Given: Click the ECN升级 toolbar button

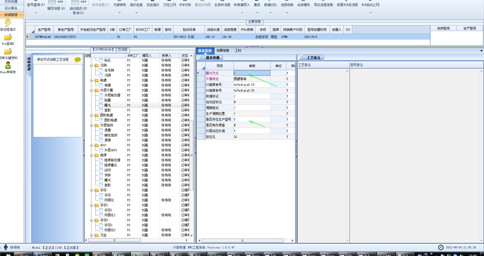Looking at the screenshot, I should click(185, 5).
